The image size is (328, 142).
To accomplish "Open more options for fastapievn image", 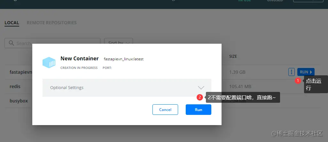I will pyautogui.click(x=291, y=72).
